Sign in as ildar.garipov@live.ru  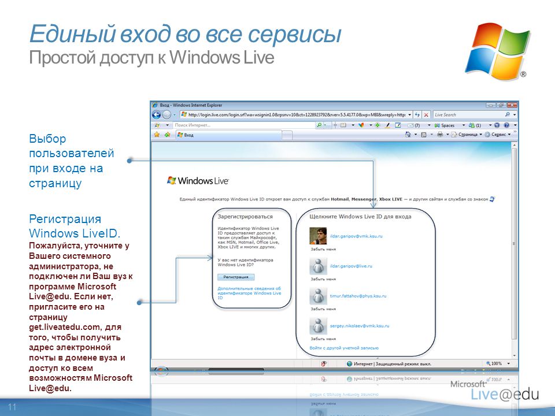pyautogui.click(x=351, y=266)
